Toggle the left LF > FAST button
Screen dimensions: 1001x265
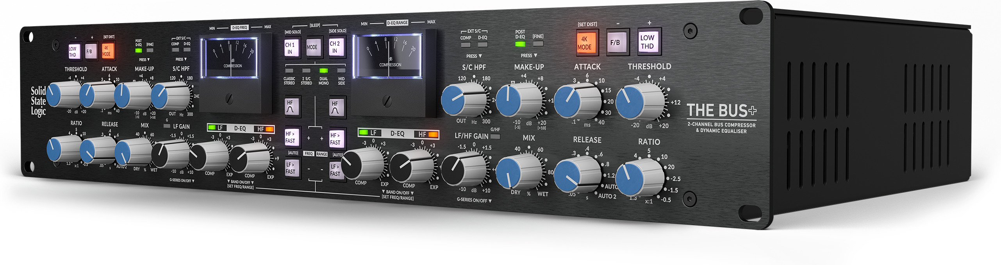(291, 168)
